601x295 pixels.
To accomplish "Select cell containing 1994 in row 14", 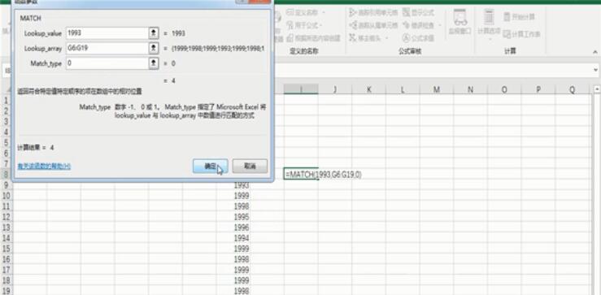I will [x=233, y=238].
